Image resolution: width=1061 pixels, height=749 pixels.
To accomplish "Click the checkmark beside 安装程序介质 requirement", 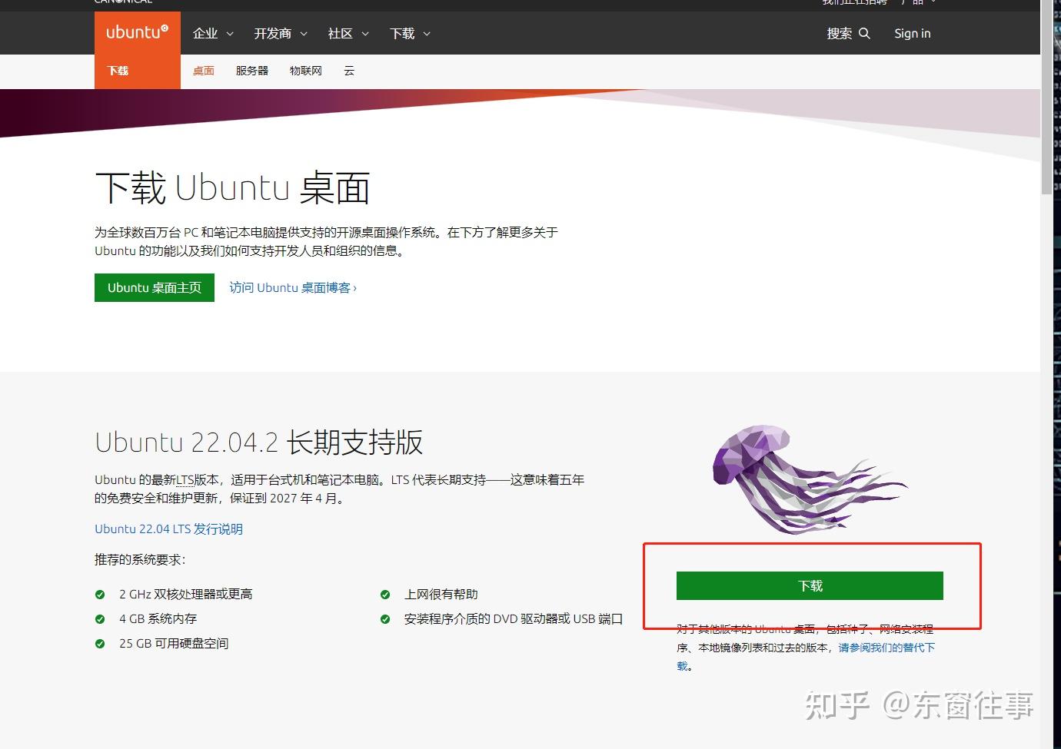I will pos(385,618).
